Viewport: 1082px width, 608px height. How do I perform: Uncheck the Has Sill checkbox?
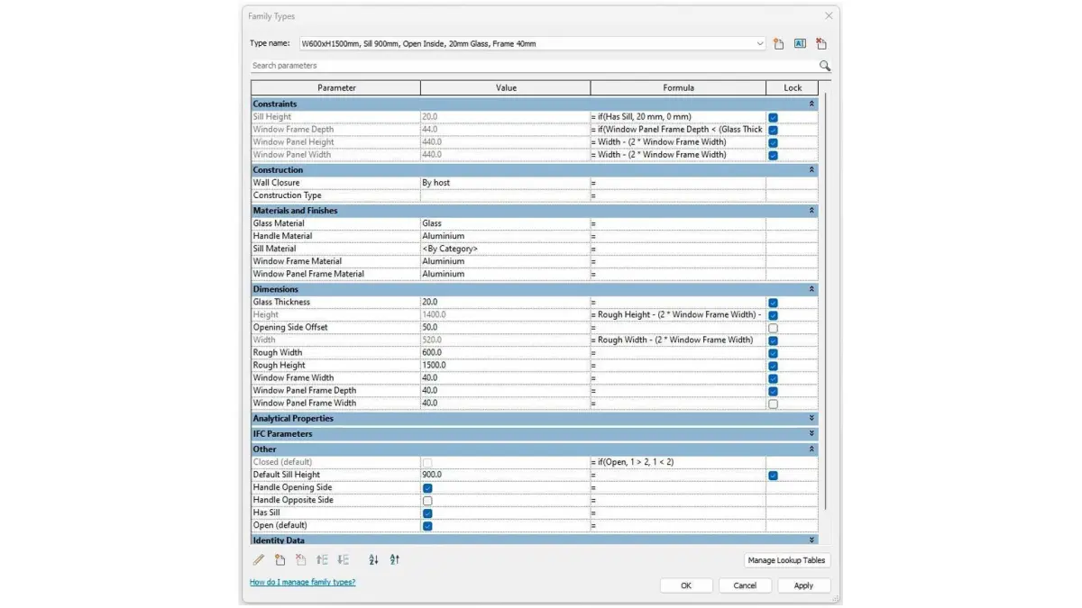point(427,513)
